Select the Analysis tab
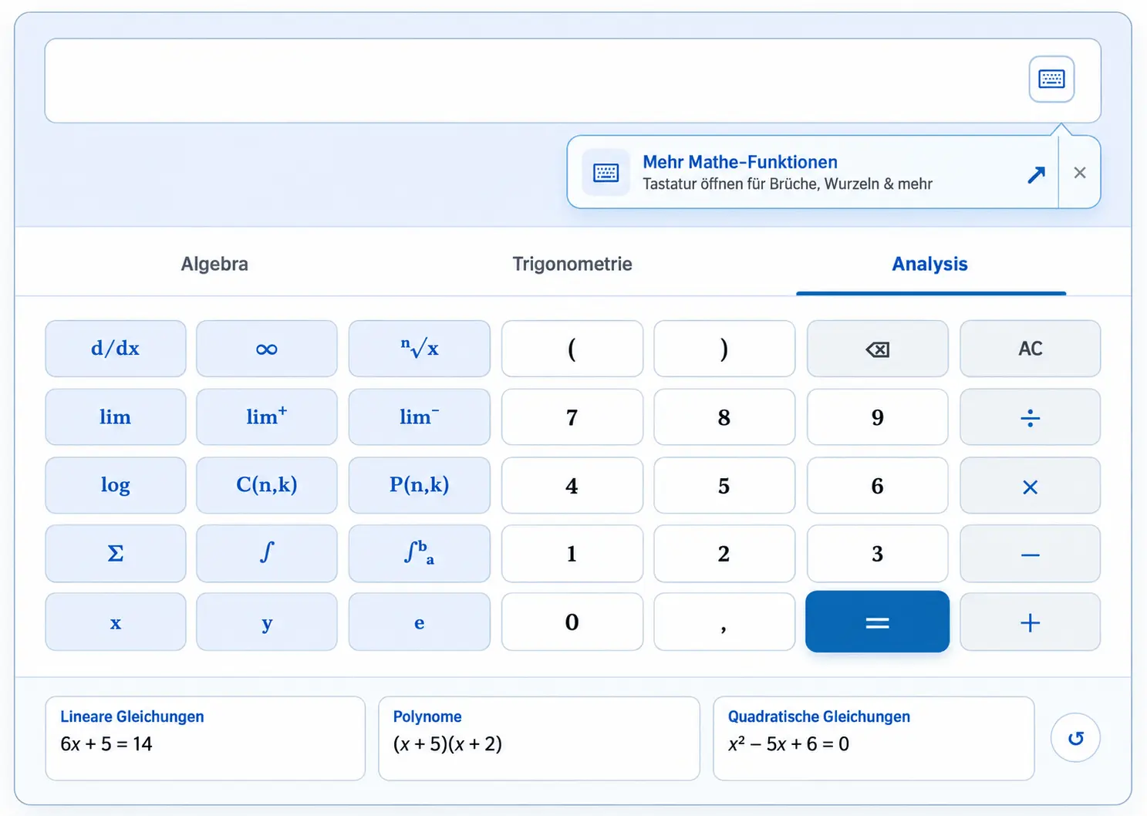Screen dimensions: 1147x816 (930, 264)
